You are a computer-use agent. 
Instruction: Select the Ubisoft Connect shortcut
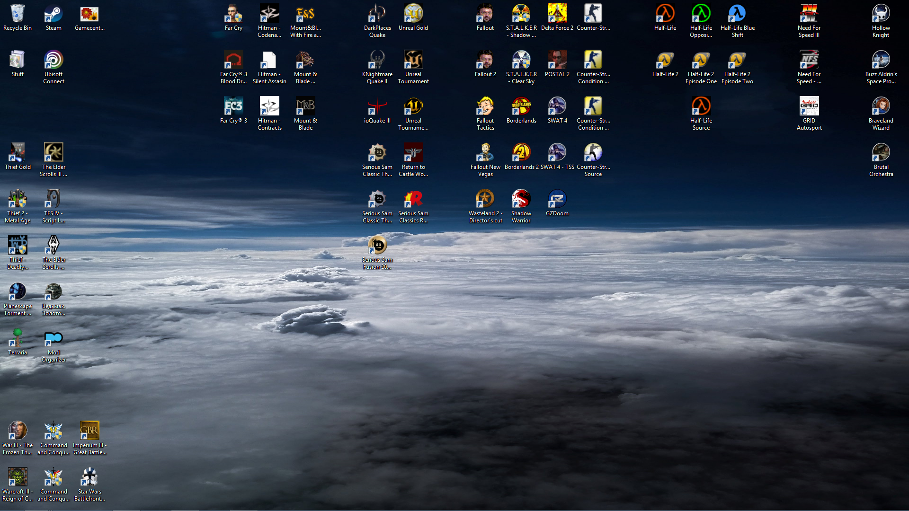53,61
